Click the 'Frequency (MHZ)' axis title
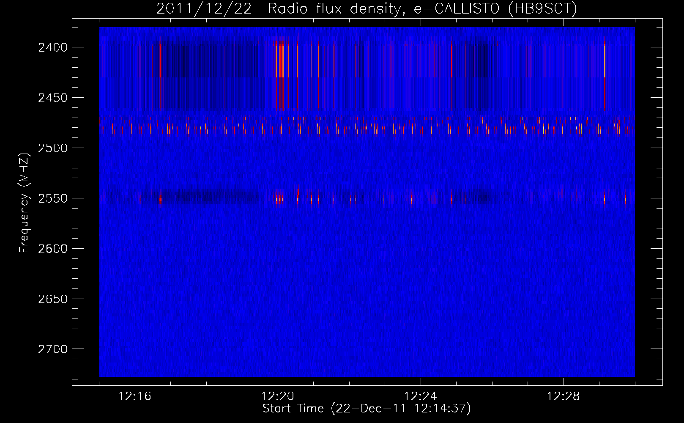Viewport: 684px width, 423px height. coord(25,203)
